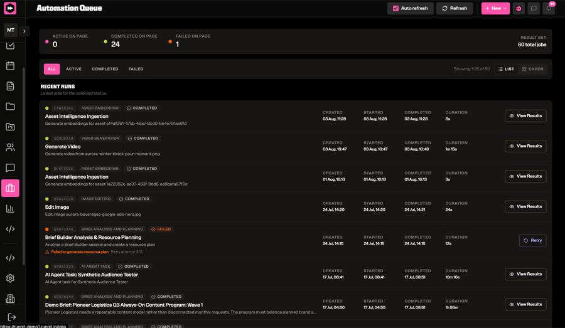This screenshot has height=328, width=565.
Task: Select the ACTIVE filter tab
Action: point(73,69)
